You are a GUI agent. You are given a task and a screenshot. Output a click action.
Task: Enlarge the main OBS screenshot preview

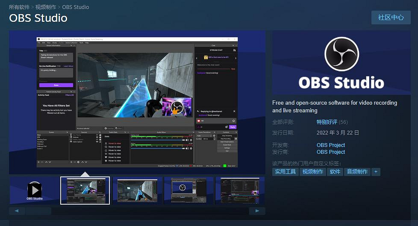(x=137, y=102)
